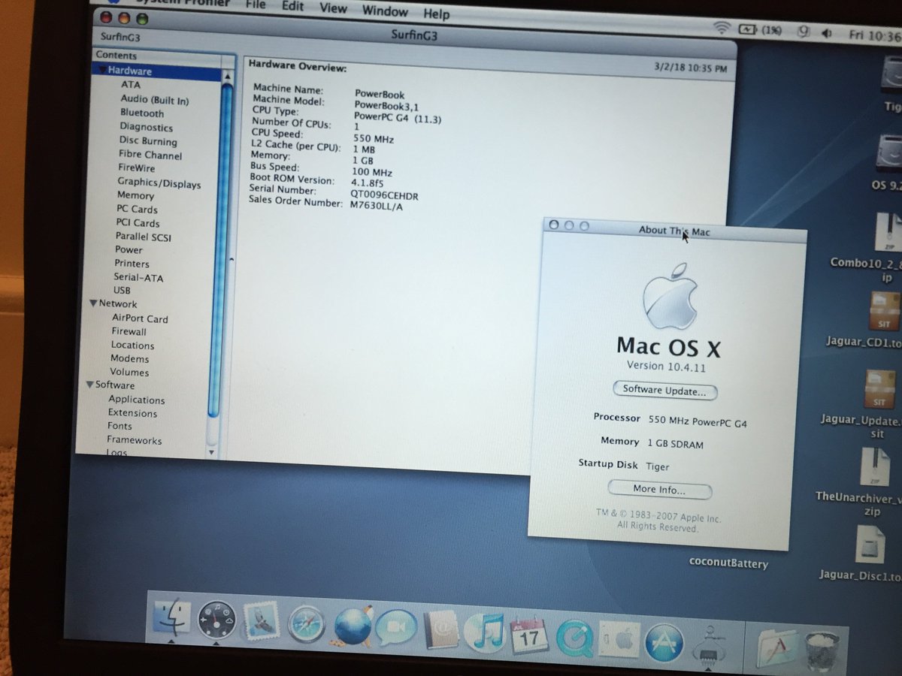Select Fibre Channel entry
Viewport: 902px width, 676px height.
150,155
